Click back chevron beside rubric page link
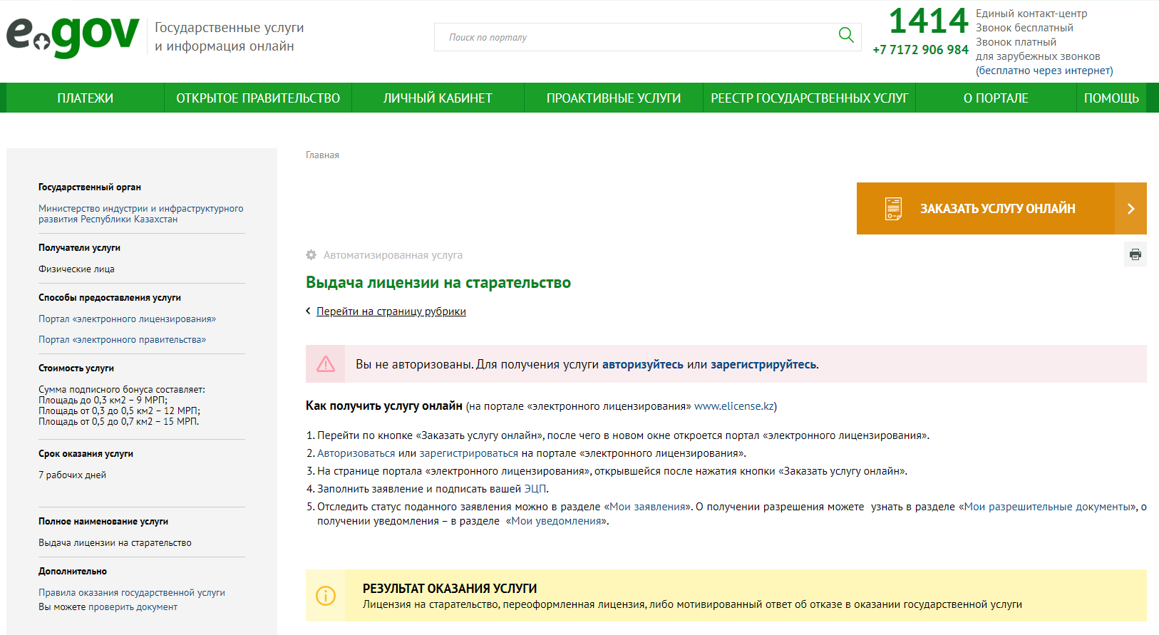The width and height of the screenshot is (1159, 635). 308,311
